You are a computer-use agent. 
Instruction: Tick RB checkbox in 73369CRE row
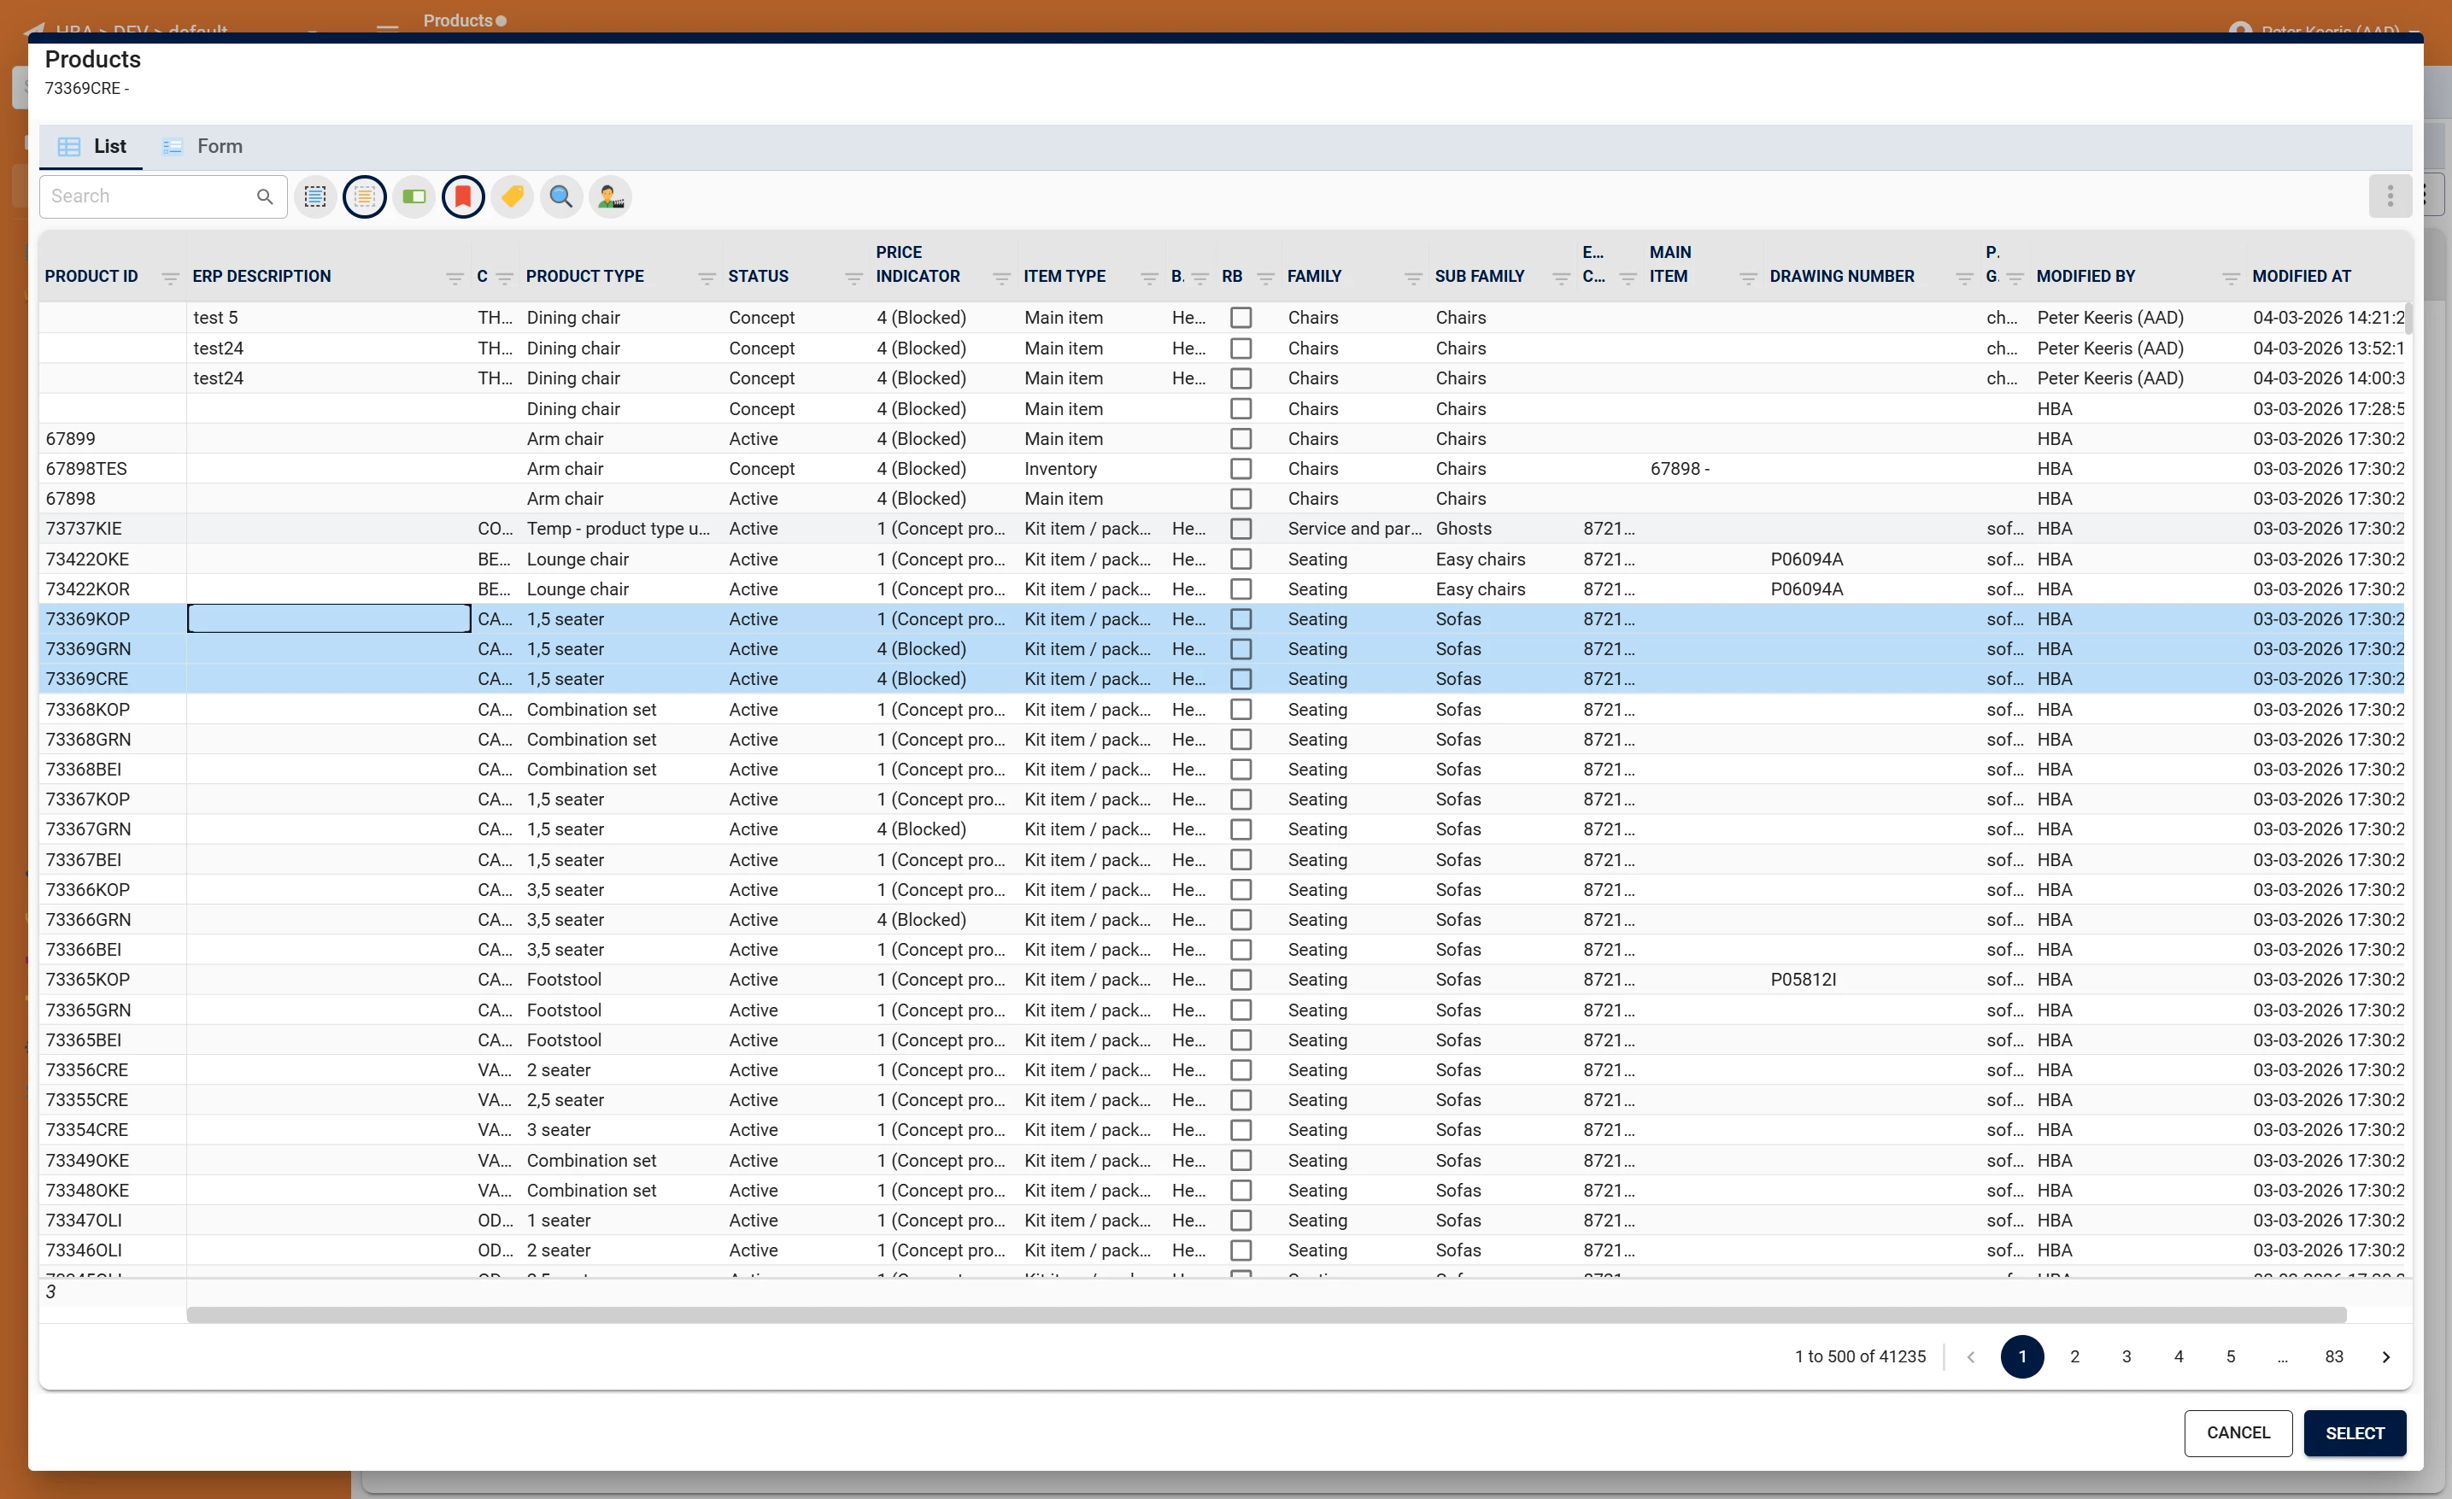pos(1240,679)
